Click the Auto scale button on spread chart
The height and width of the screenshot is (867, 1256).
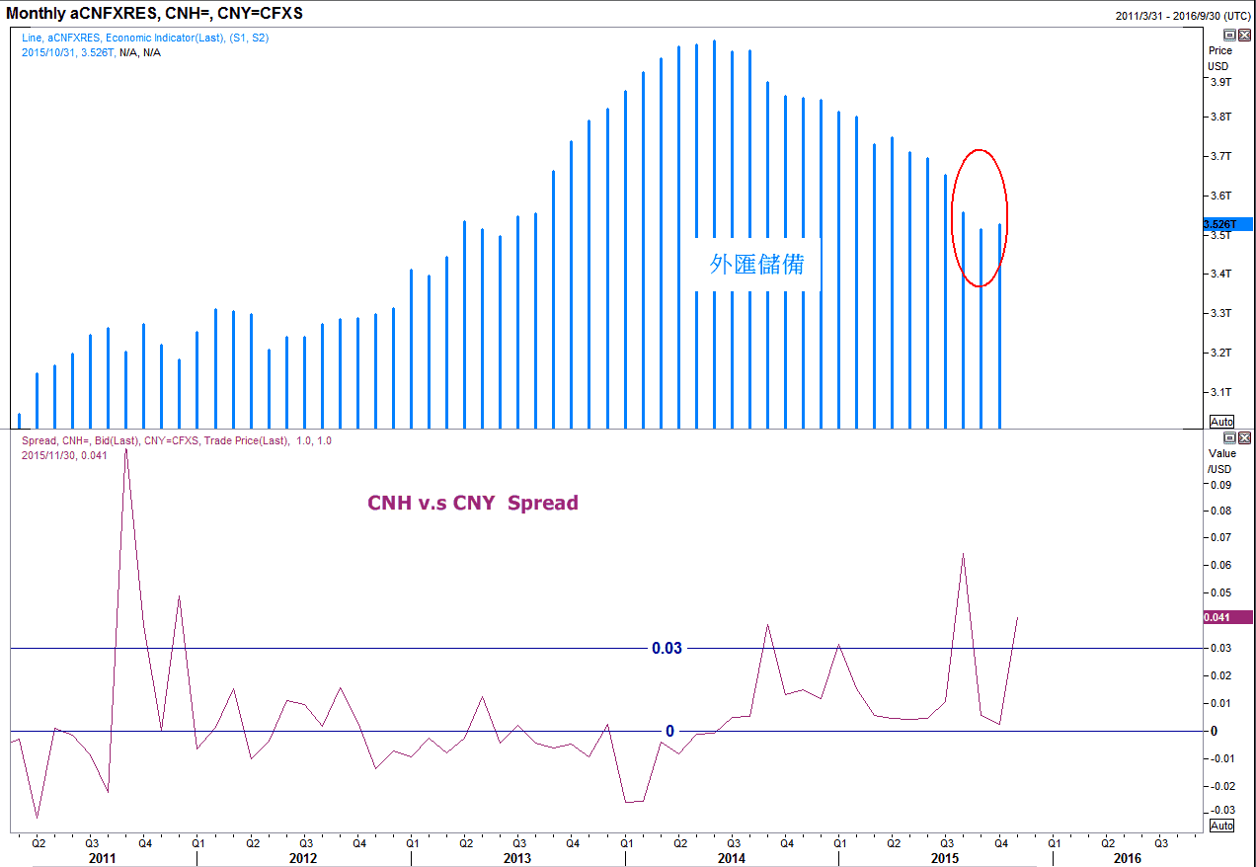click(1221, 826)
